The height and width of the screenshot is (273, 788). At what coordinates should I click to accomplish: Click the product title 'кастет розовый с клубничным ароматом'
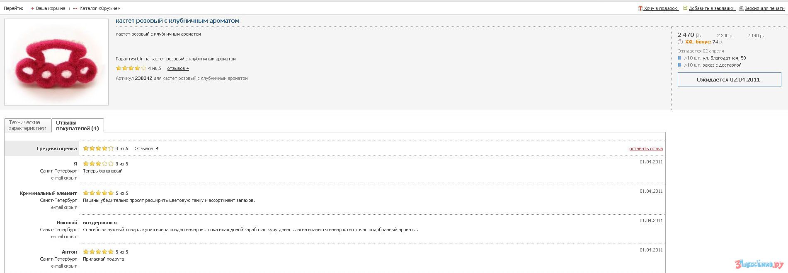click(177, 21)
